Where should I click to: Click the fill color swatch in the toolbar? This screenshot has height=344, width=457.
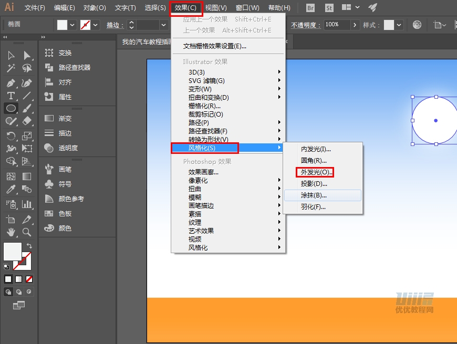(61, 25)
